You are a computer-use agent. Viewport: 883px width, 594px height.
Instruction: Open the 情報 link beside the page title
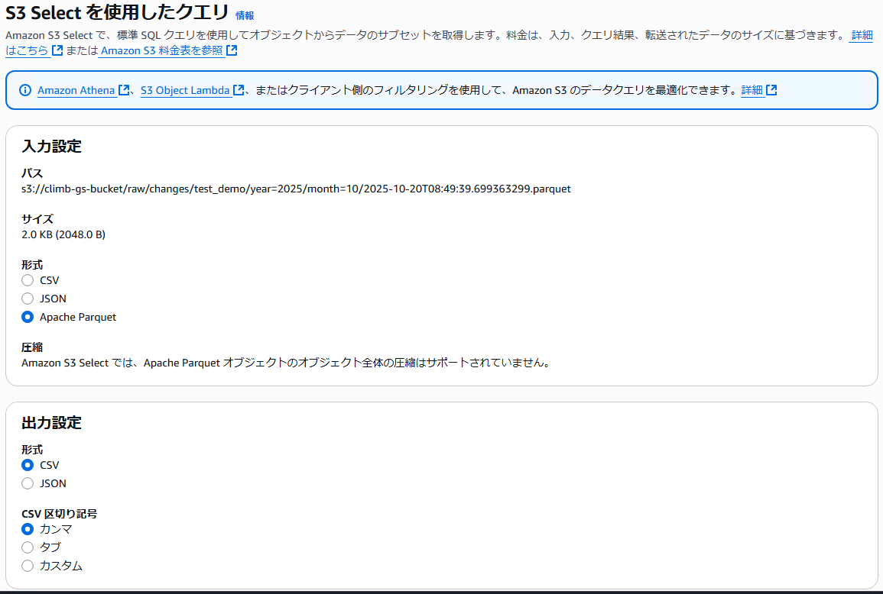click(x=245, y=15)
